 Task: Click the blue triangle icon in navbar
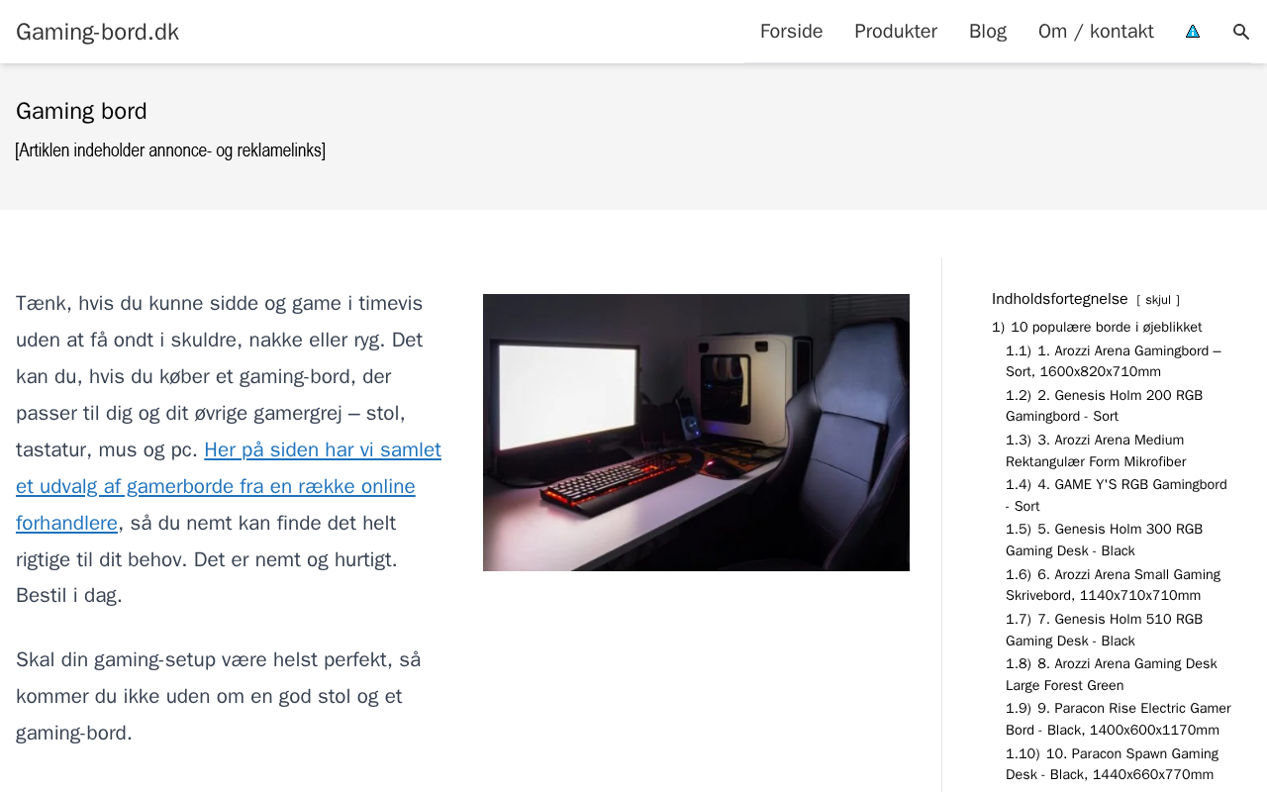[x=1193, y=32]
